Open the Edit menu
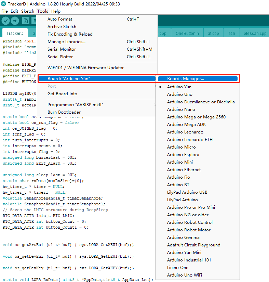269x282 pixels. point(14,11)
